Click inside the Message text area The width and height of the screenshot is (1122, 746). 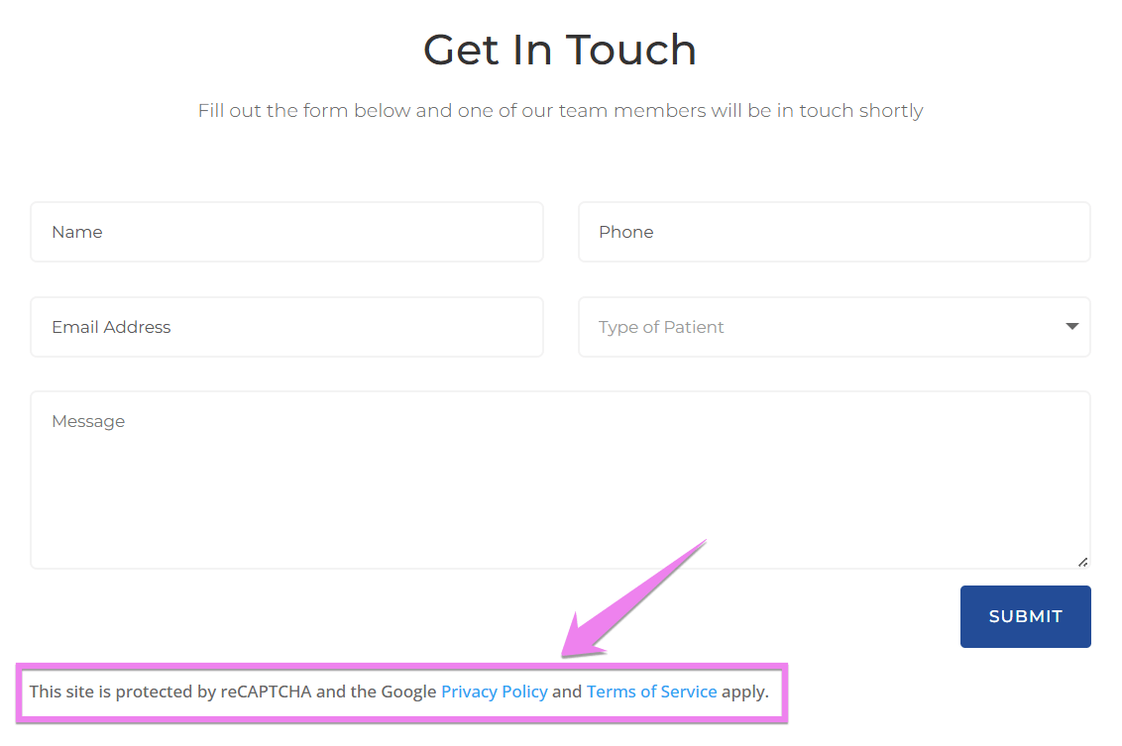(x=560, y=480)
